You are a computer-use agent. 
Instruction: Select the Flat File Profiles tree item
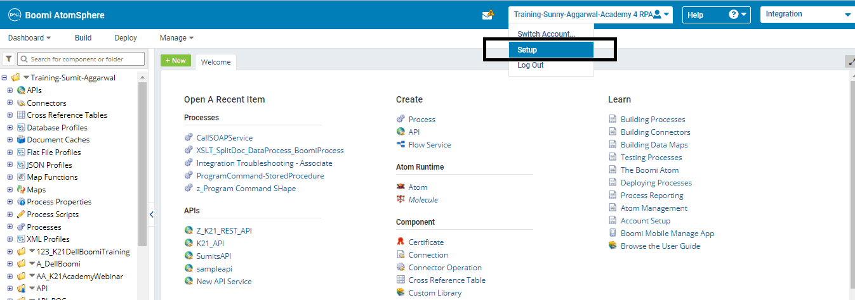coord(54,152)
